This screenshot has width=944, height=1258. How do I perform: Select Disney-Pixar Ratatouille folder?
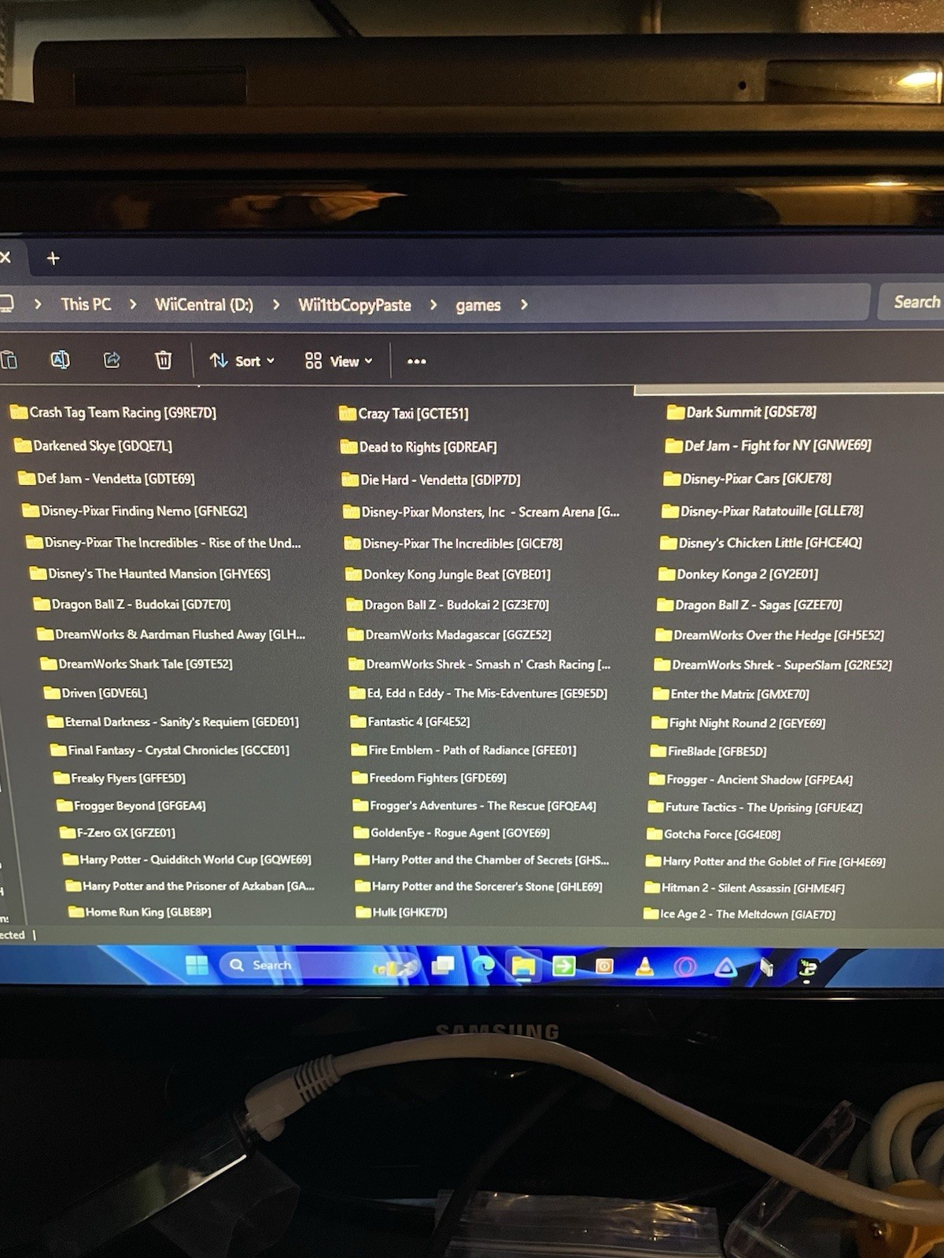point(762,511)
